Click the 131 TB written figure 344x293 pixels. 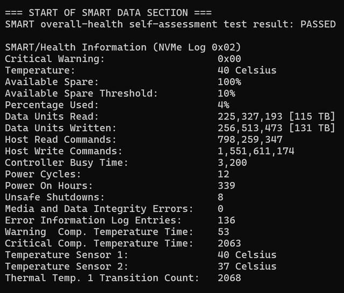312,128
